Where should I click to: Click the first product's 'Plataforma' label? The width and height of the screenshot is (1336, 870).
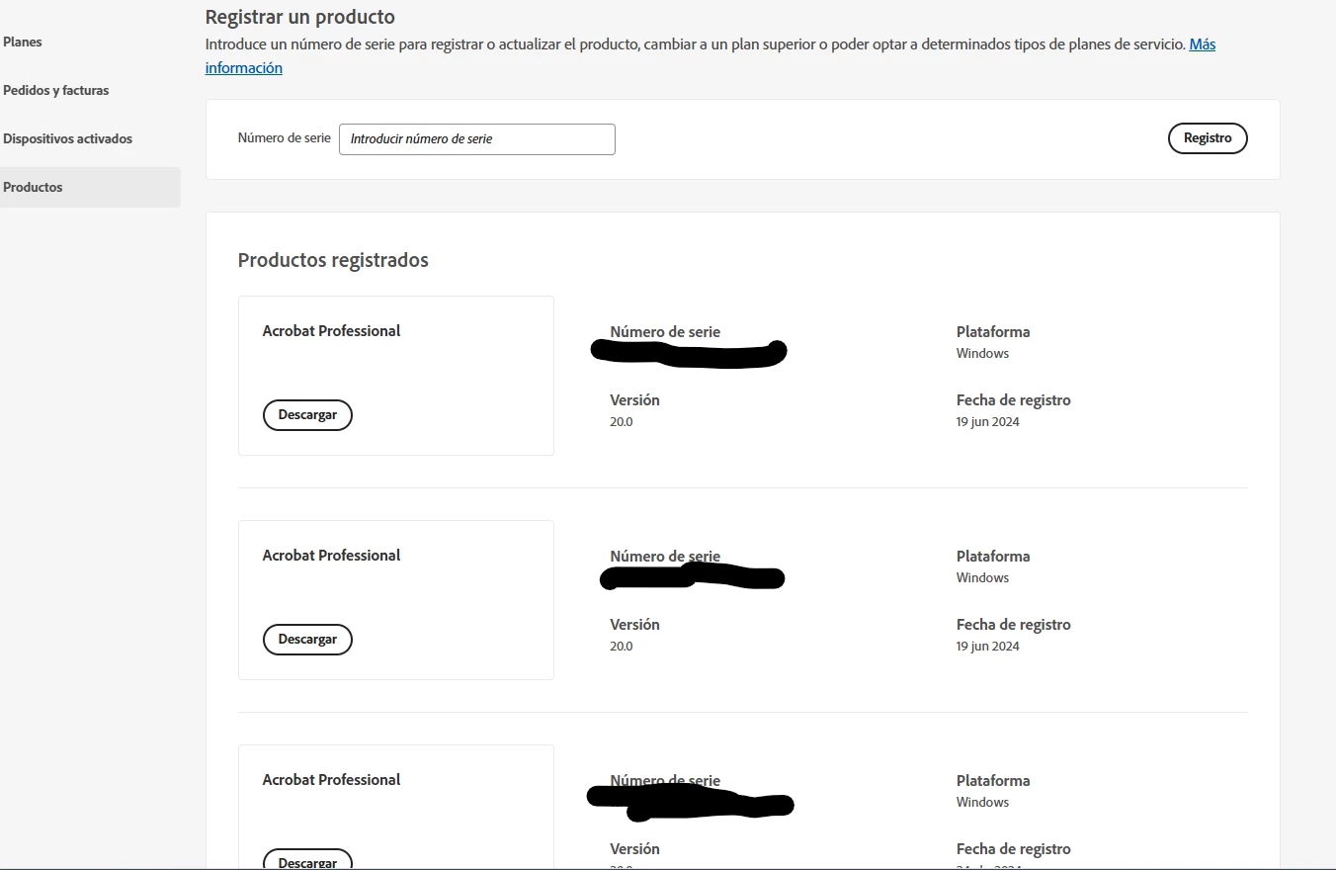(x=993, y=331)
